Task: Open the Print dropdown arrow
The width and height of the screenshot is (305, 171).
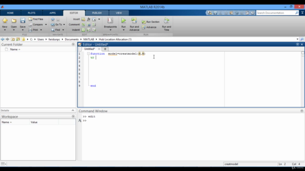Action: [x=41, y=30]
